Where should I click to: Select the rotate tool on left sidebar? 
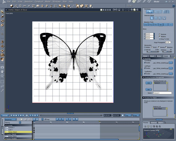coord(2,21)
